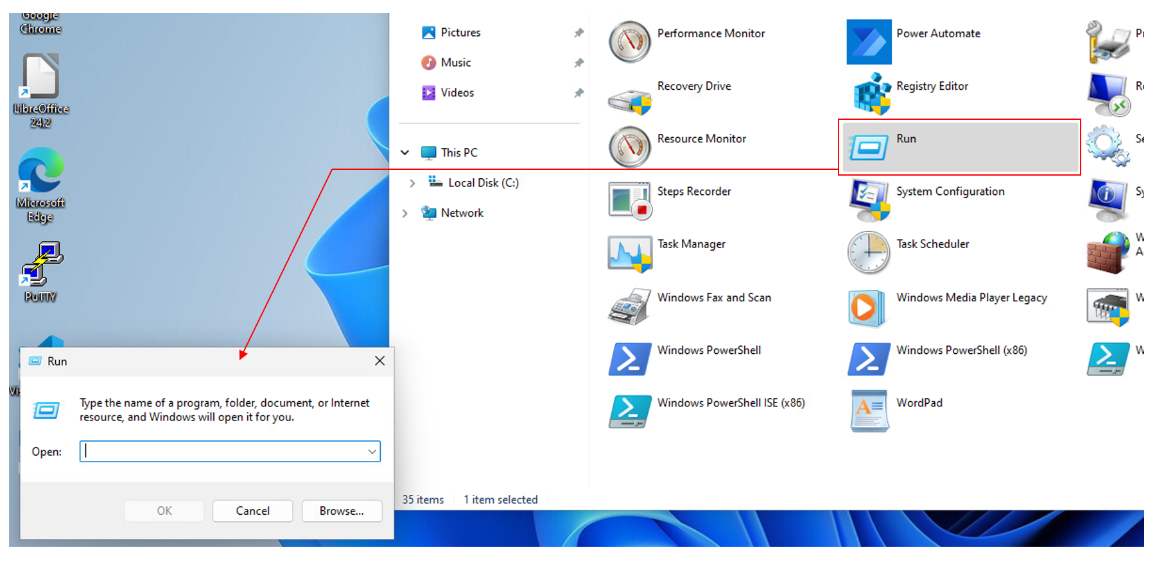
Task: Expand the Network tree node
Action: pyautogui.click(x=405, y=213)
